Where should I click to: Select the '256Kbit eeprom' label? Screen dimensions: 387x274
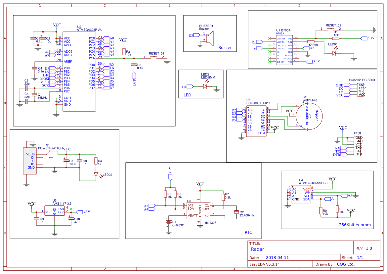(x=355, y=225)
